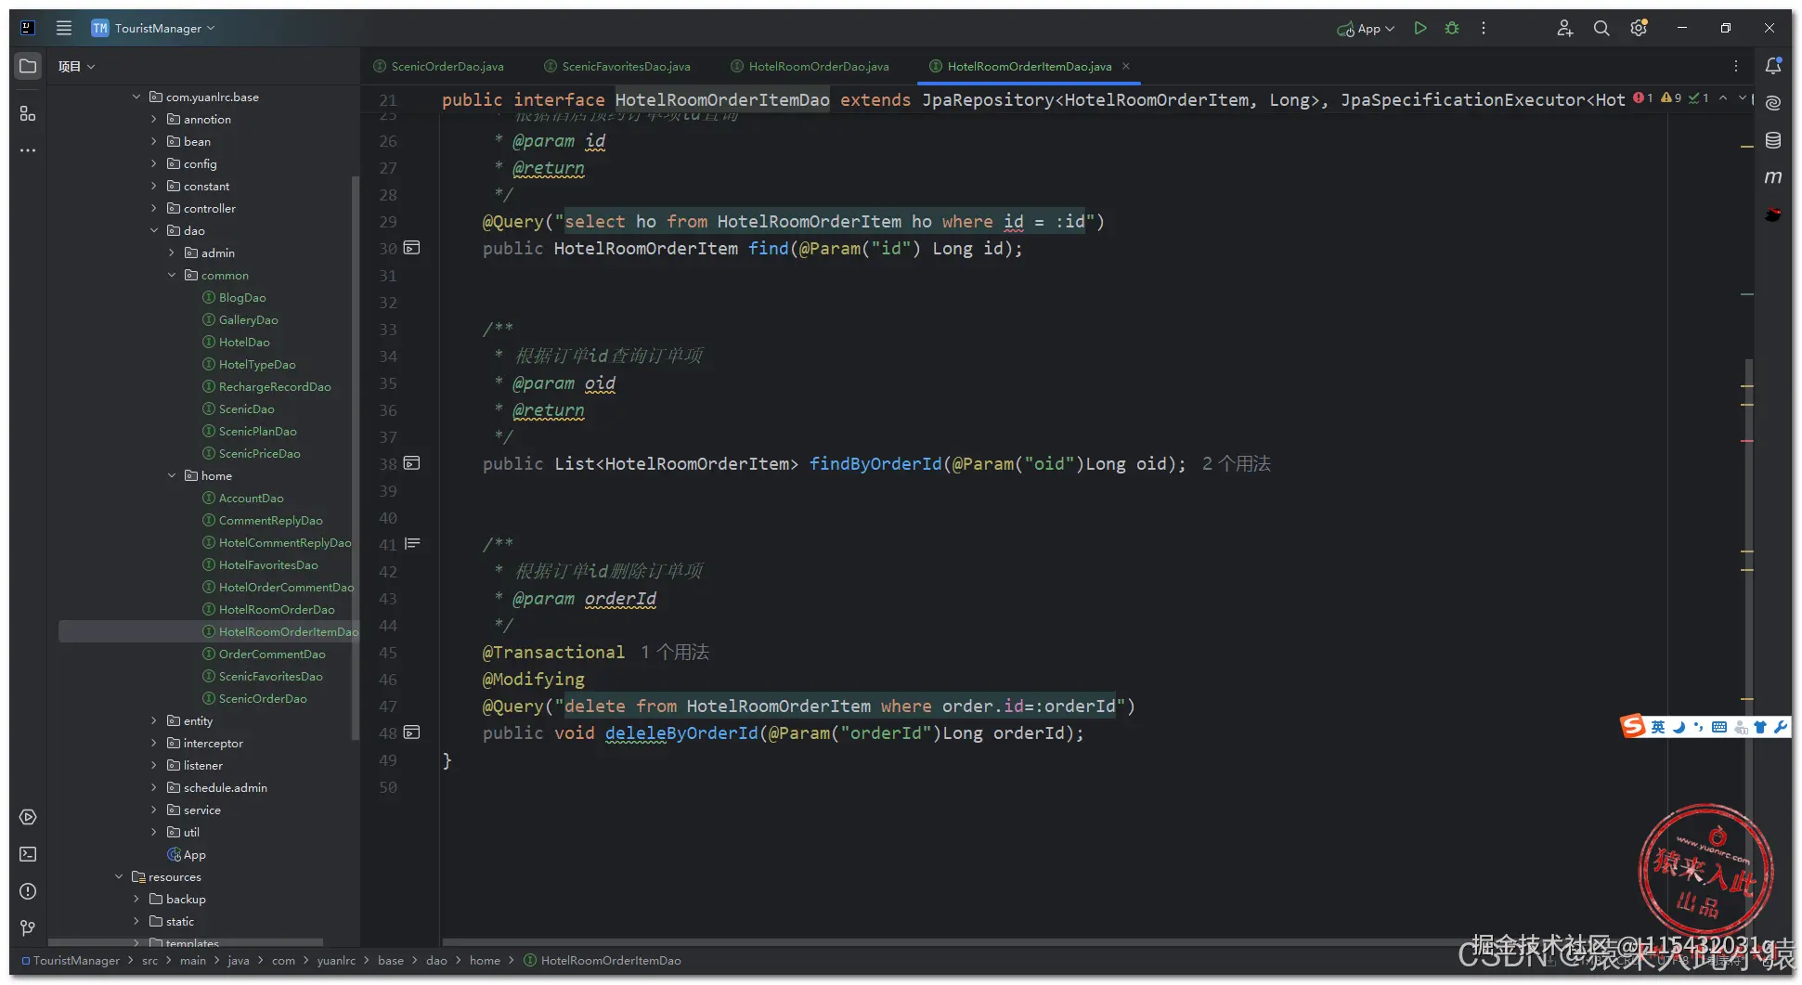1802x985 pixels.
Task: Switch to ScenicOrderDao.java tab
Action: pyautogui.click(x=438, y=66)
